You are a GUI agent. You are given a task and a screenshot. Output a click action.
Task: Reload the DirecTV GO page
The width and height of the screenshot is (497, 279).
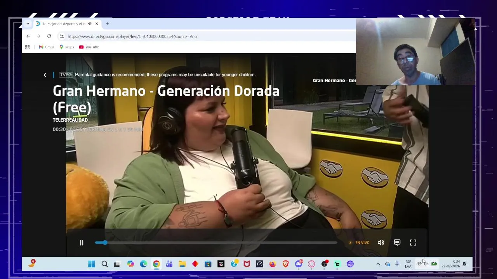pyautogui.click(x=49, y=36)
